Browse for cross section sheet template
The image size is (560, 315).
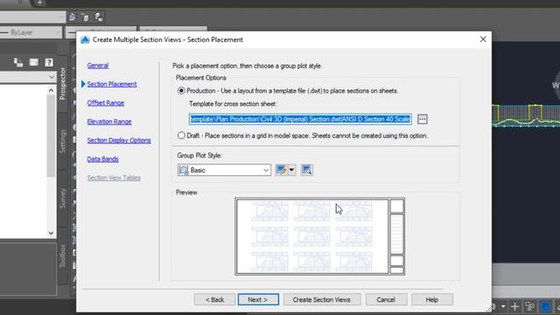click(x=422, y=119)
